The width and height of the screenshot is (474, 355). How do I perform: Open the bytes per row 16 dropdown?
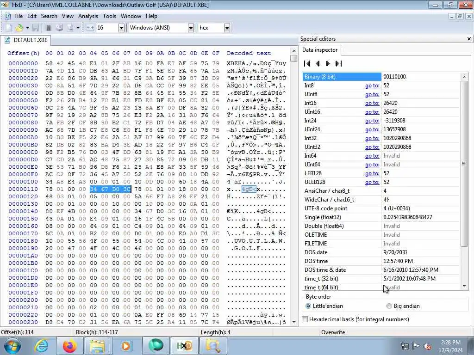pos(121,28)
